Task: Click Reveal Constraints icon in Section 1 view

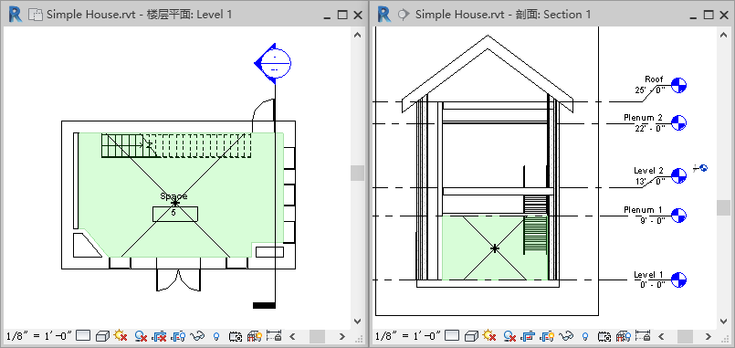Action: coord(643,336)
